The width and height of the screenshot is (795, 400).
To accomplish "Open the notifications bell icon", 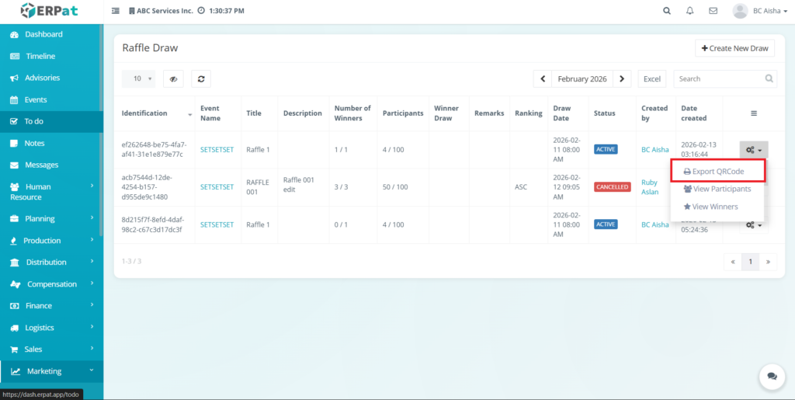I will [690, 11].
